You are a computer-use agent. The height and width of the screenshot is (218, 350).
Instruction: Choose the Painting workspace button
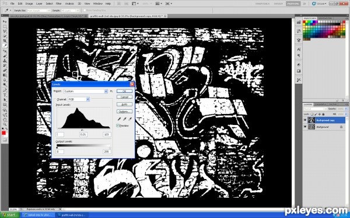click(x=293, y=3)
